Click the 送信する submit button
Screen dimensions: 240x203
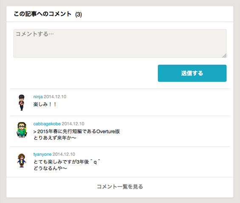click(x=192, y=73)
